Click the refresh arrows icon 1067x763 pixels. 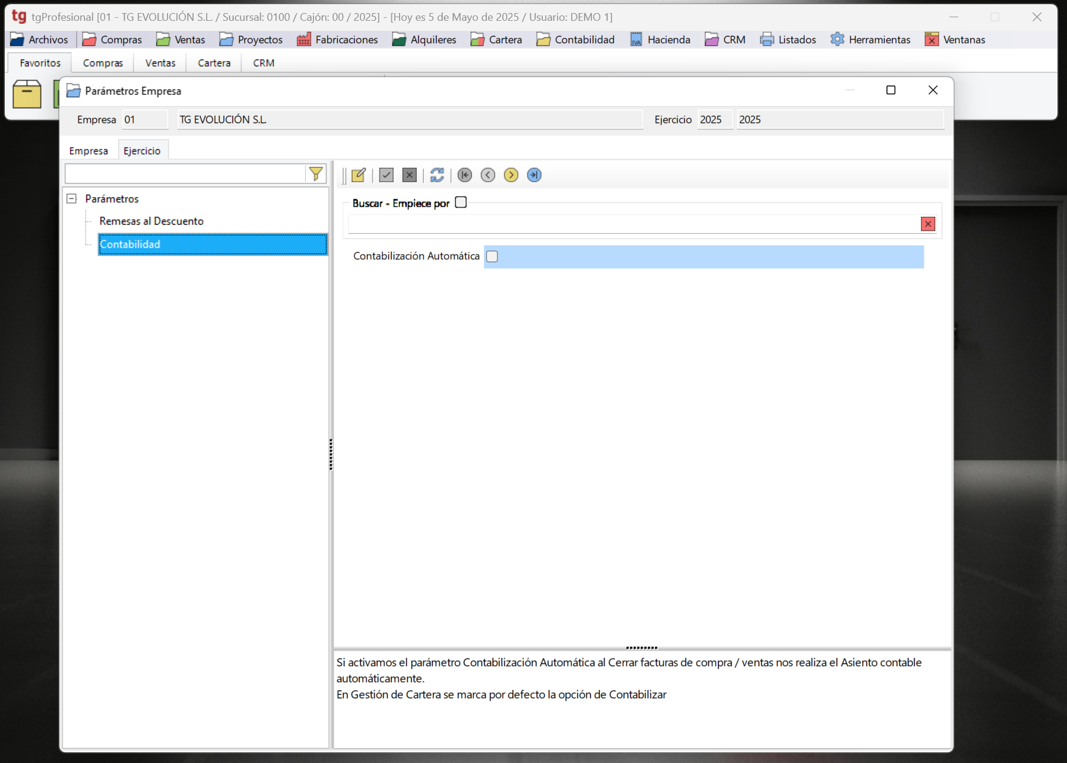point(437,175)
